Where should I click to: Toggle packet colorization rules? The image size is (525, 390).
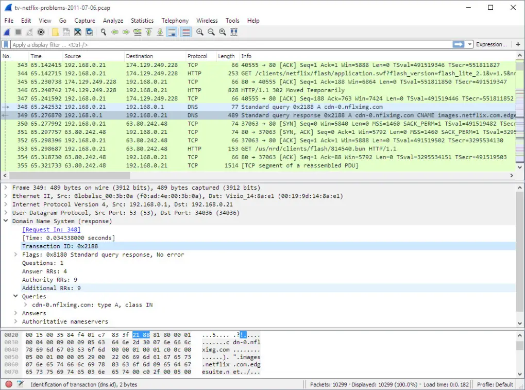click(186, 32)
